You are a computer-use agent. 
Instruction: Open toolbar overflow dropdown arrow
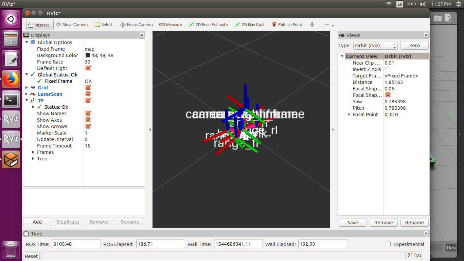pos(333,25)
